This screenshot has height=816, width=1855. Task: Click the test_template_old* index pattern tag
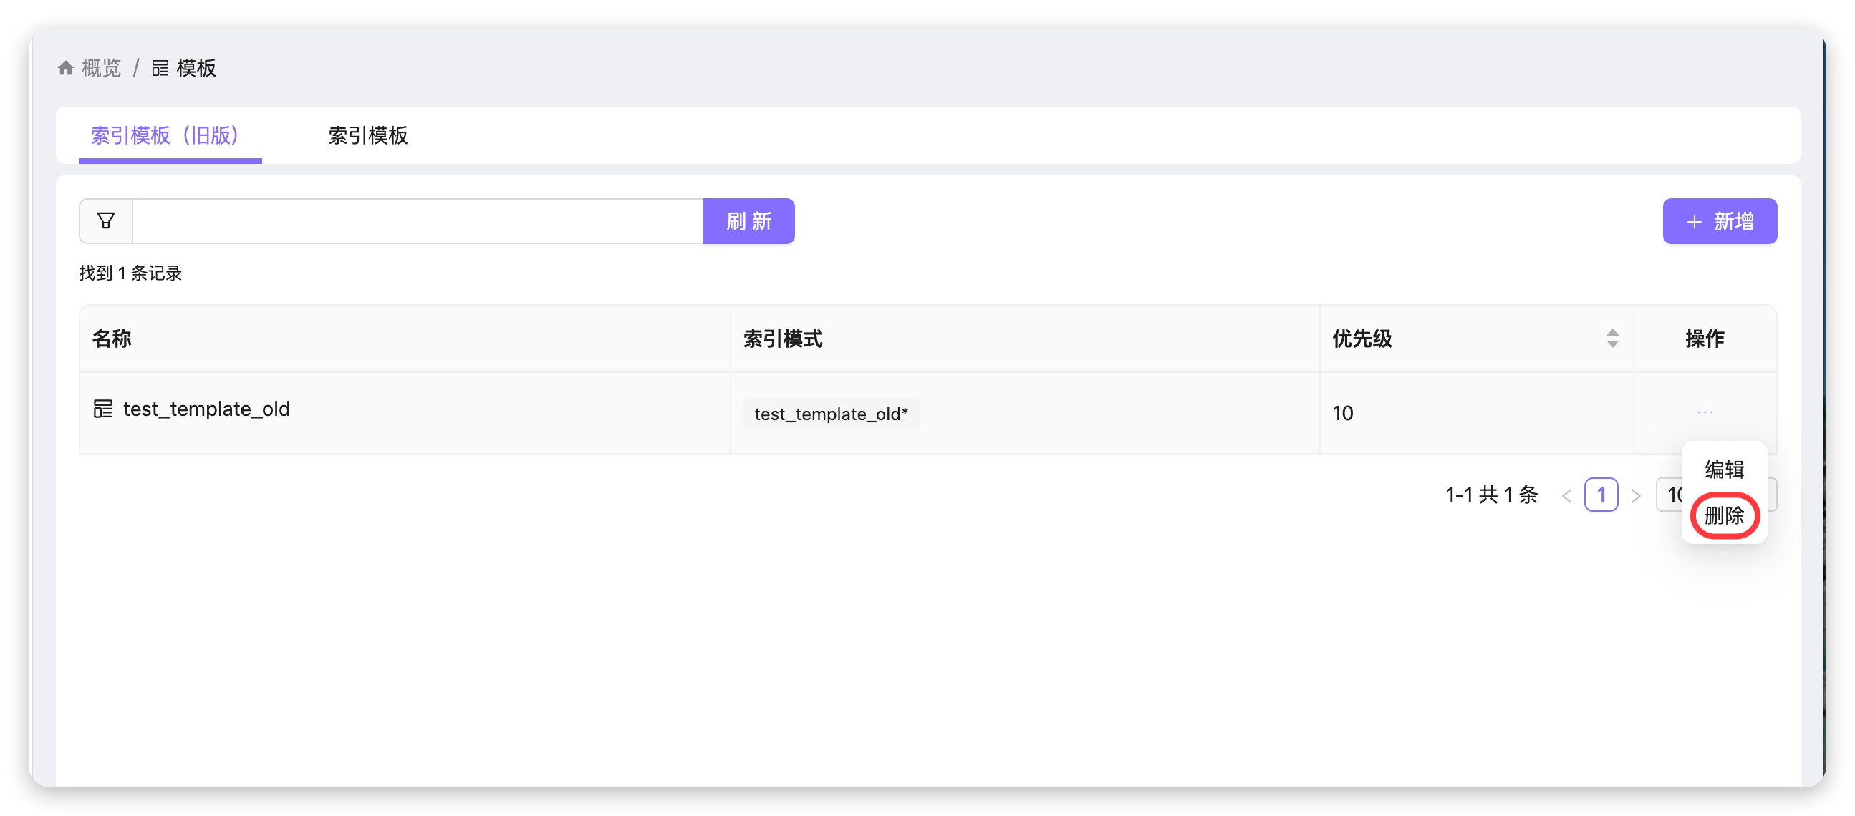click(x=831, y=414)
